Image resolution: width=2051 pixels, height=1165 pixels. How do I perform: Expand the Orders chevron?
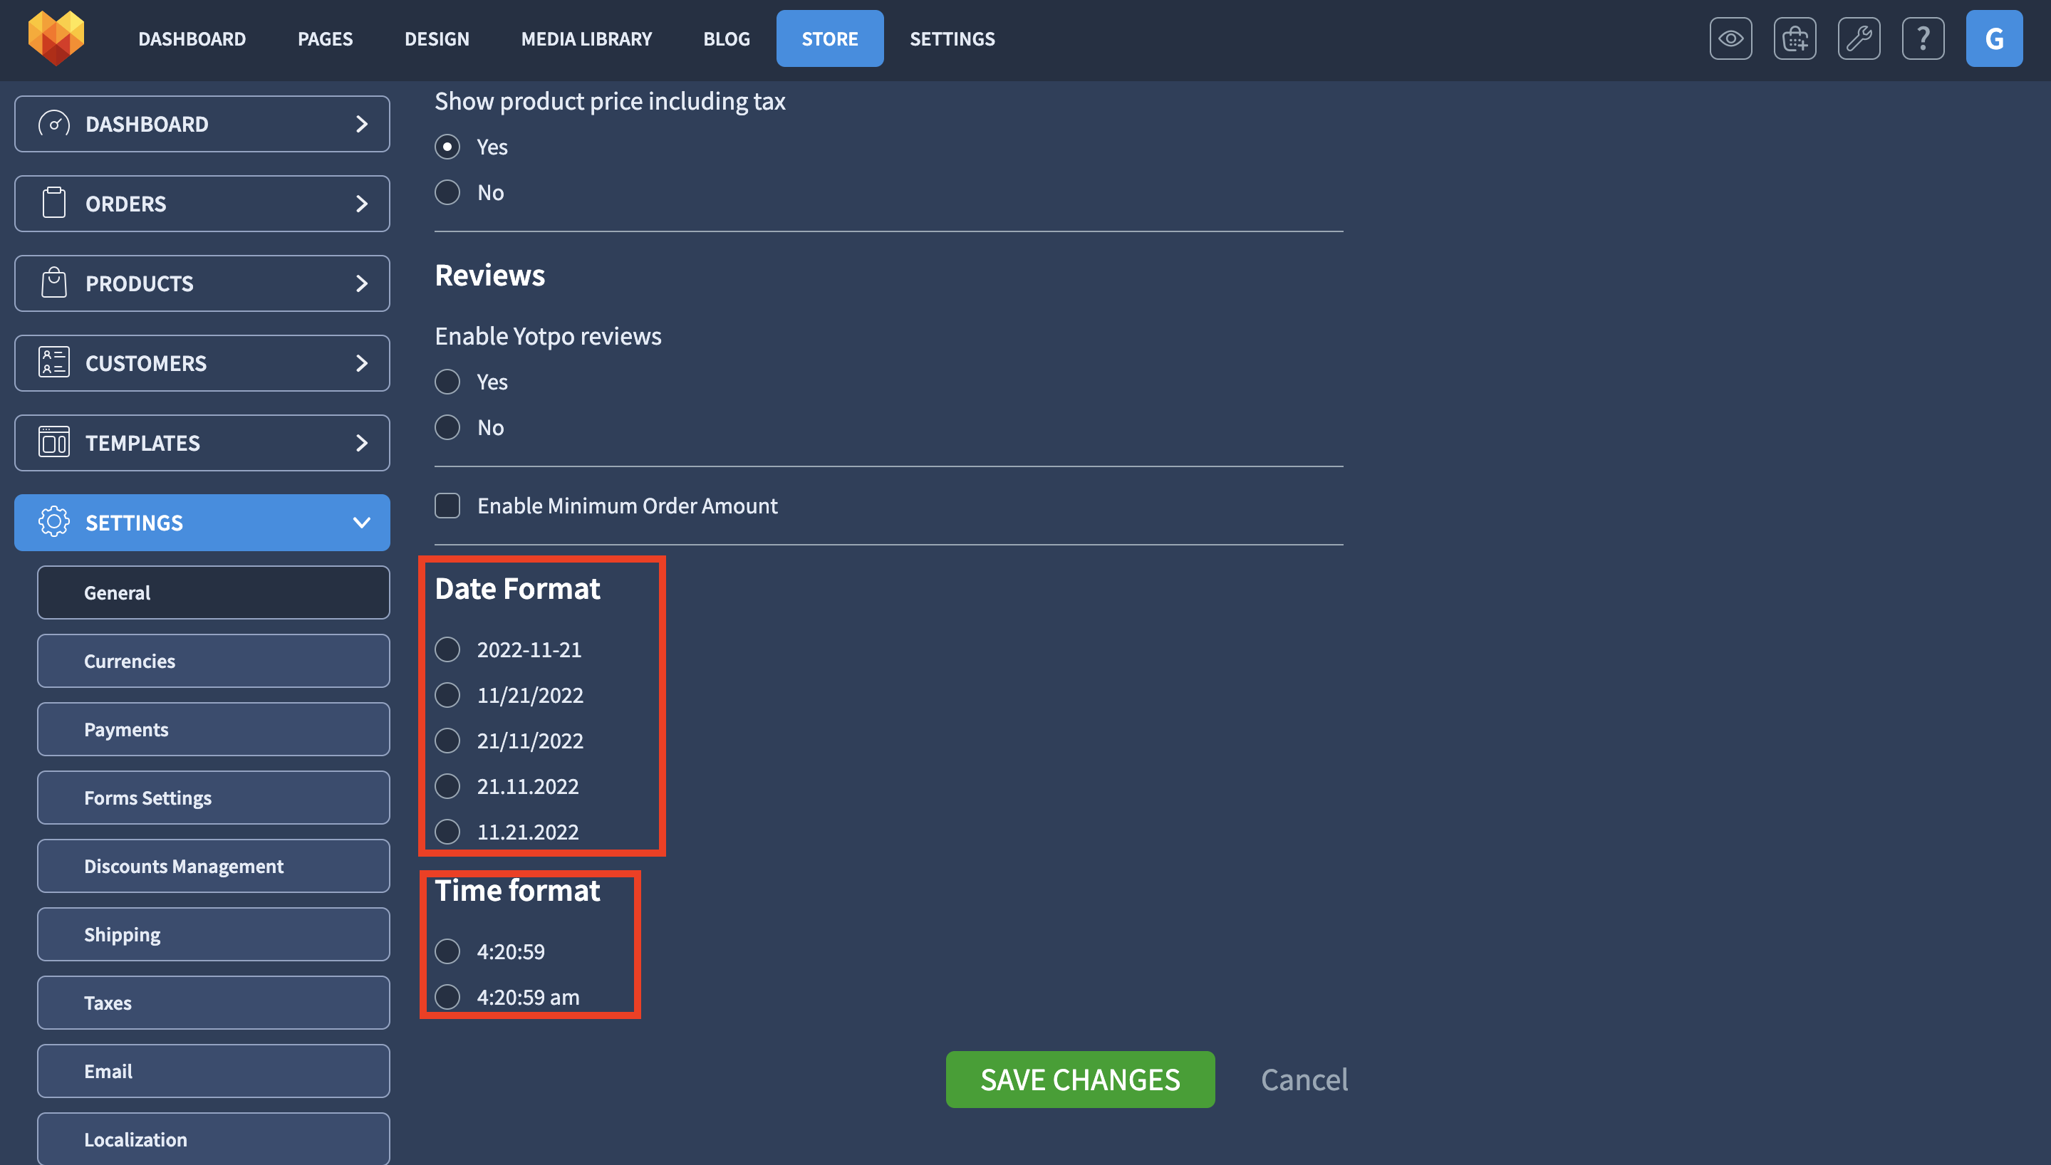(362, 203)
